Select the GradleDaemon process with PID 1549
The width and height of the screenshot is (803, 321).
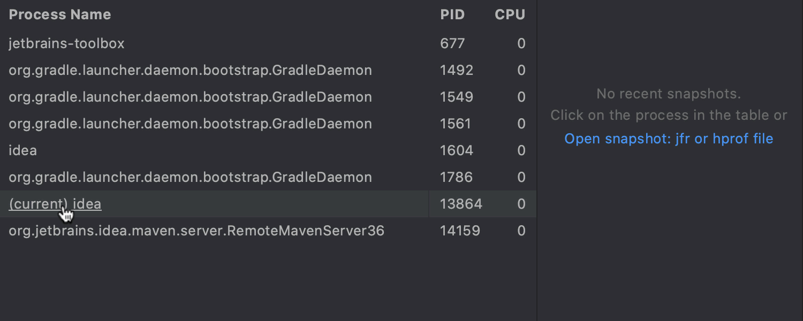coord(268,97)
